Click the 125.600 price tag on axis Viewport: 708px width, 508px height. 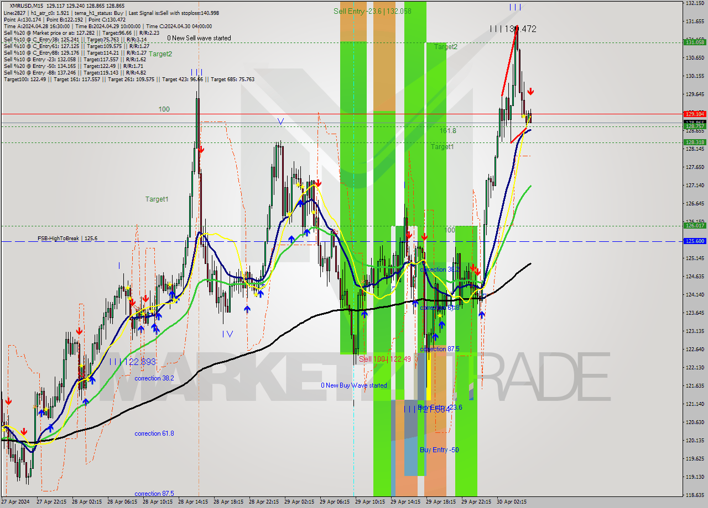pyautogui.click(x=695, y=241)
